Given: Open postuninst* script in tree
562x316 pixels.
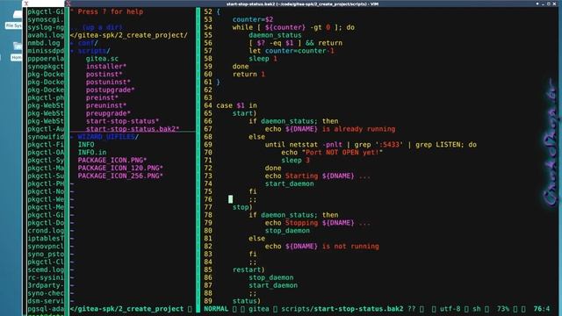Looking at the screenshot, I should click(x=108, y=82).
